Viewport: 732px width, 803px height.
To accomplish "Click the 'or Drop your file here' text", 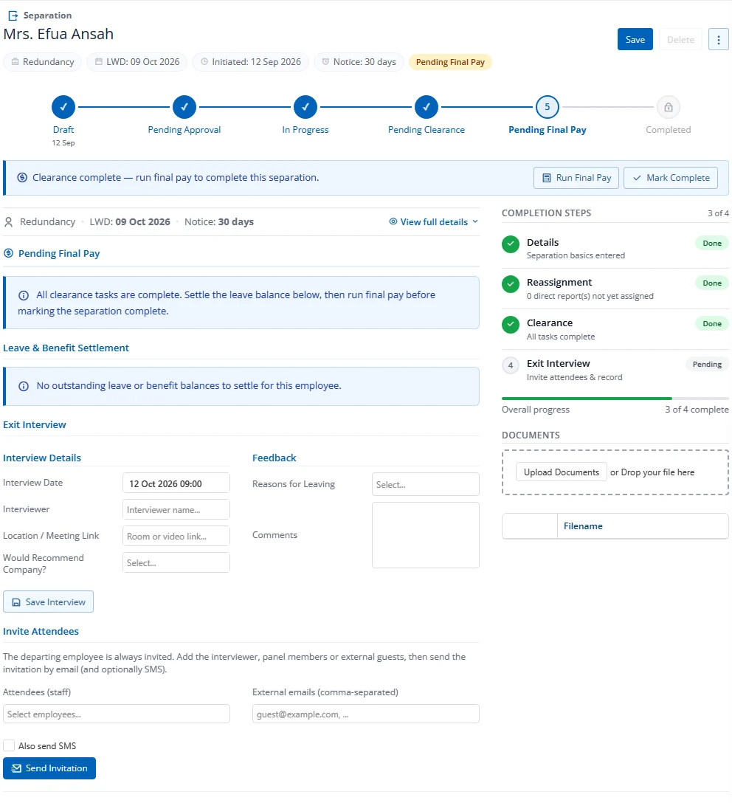I will tap(652, 472).
